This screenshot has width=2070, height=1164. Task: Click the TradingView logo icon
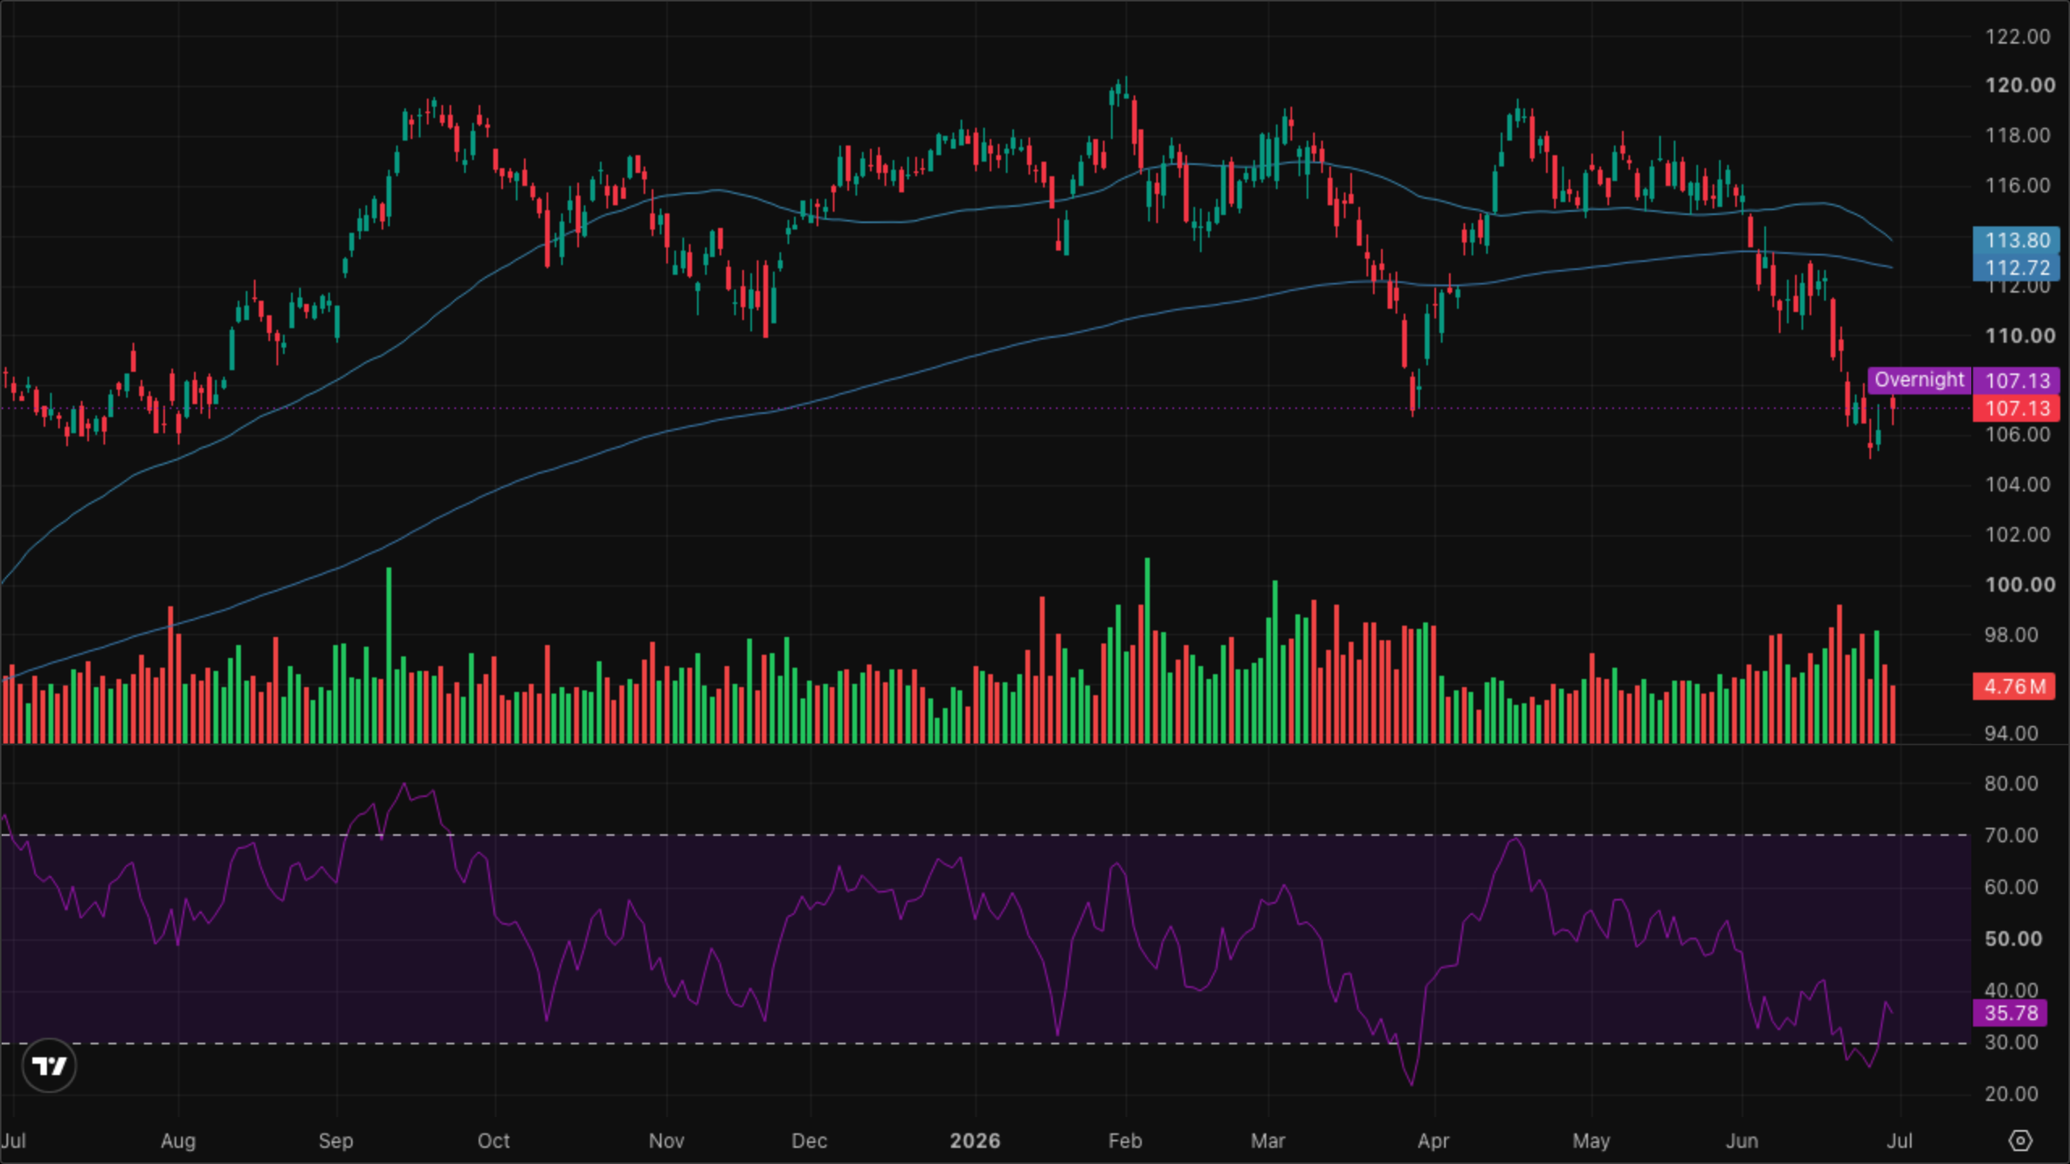coord(49,1065)
